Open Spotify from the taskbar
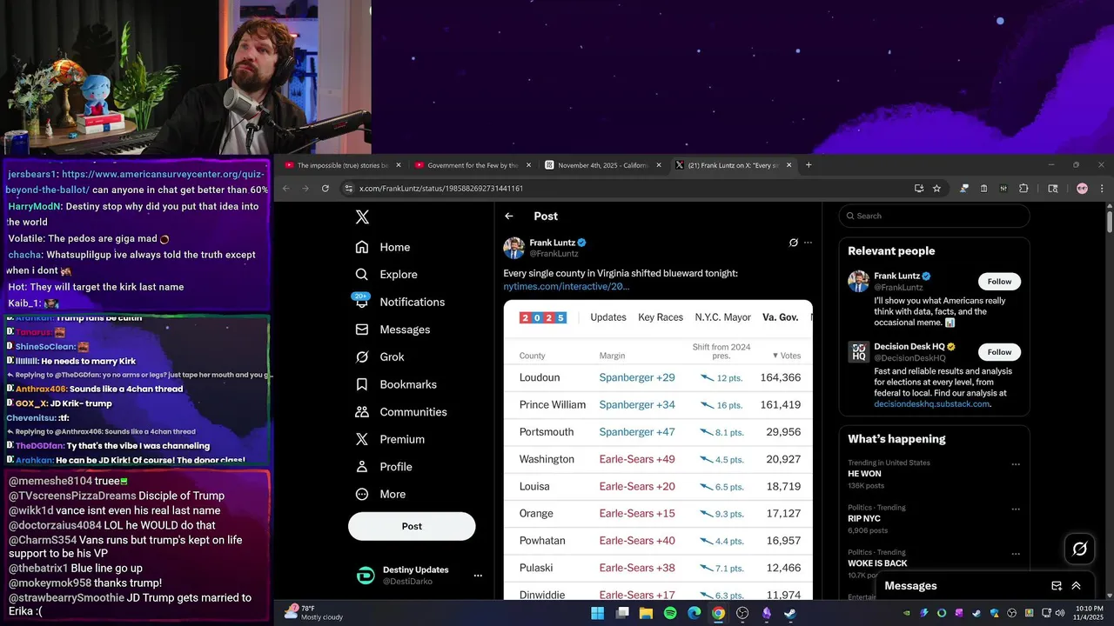Image resolution: width=1114 pixels, height=626 pixels. pyautogui.click(x=670, y=613)
